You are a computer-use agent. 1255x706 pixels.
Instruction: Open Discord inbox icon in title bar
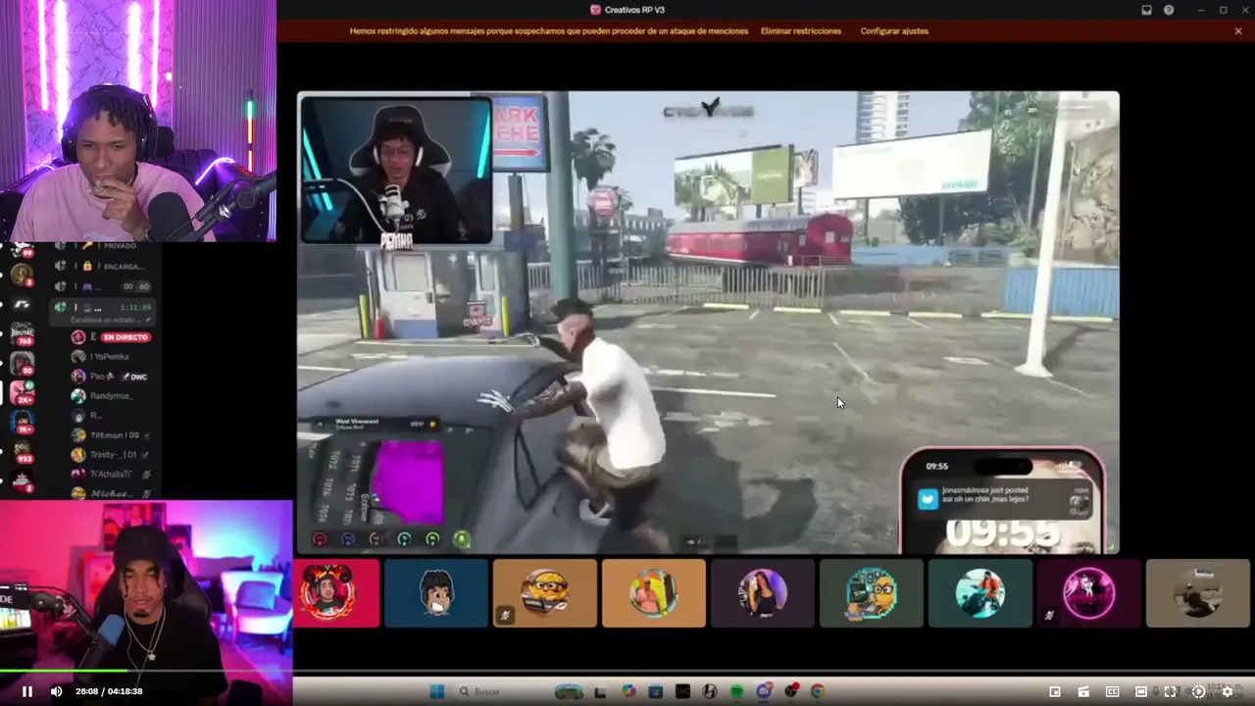pos(1146,10)
